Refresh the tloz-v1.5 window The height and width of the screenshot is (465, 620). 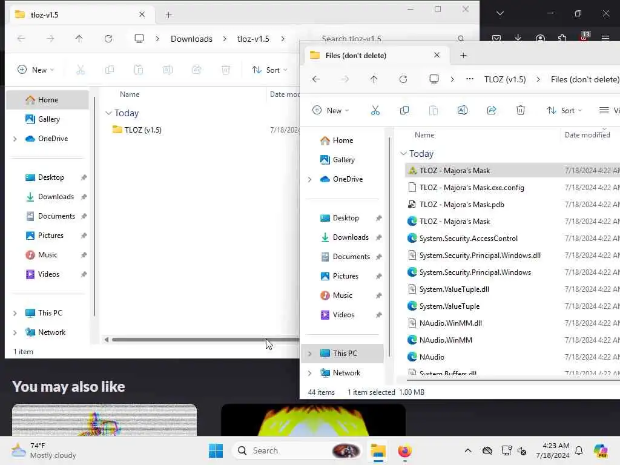(108, 38)
